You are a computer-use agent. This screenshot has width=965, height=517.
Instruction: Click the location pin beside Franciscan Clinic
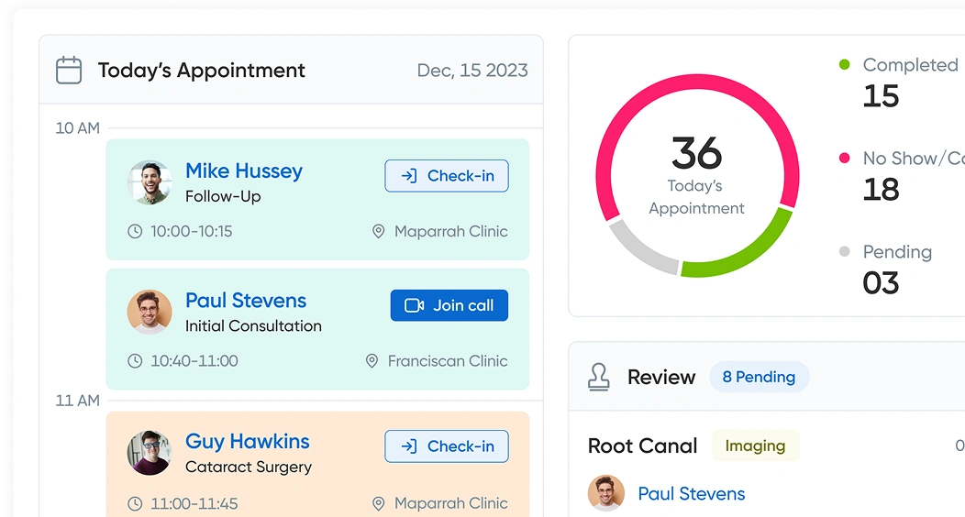[372, 361]
